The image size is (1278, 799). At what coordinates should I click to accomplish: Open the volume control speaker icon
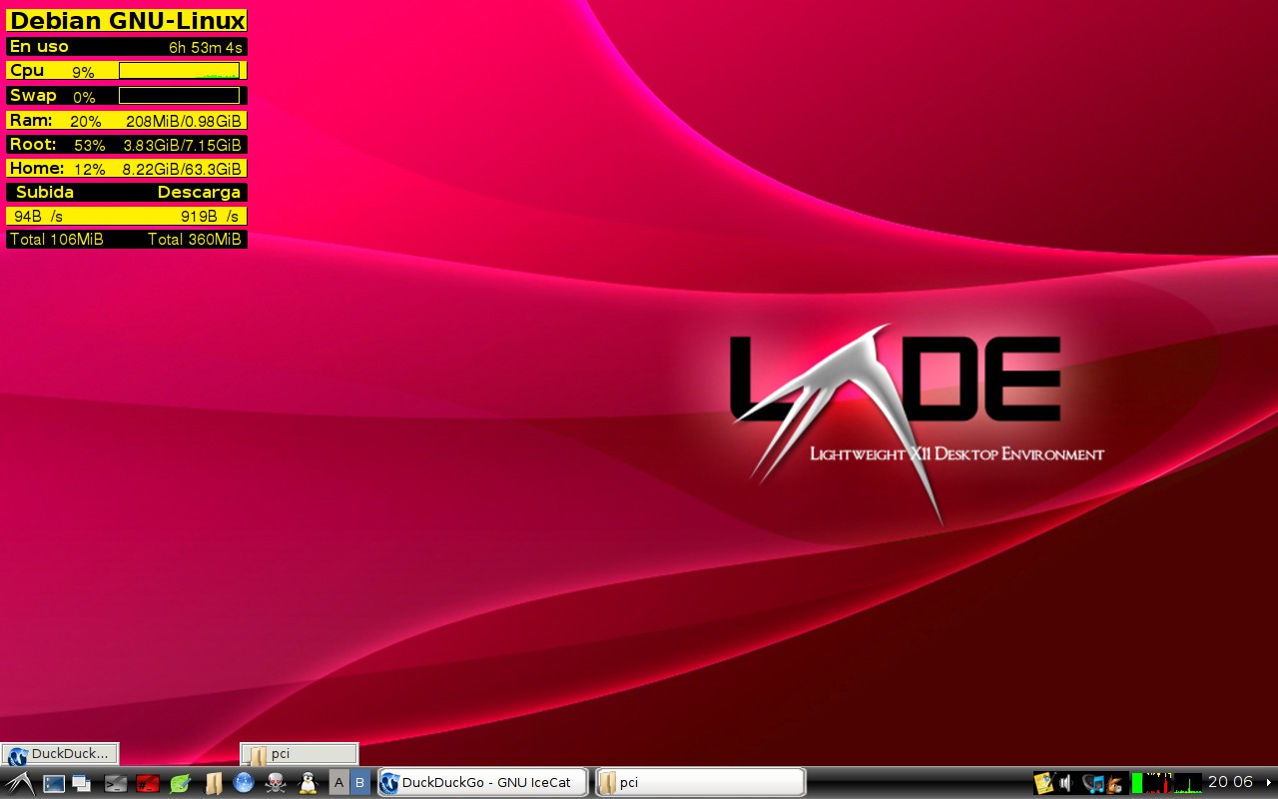(x=1065, y=783)
